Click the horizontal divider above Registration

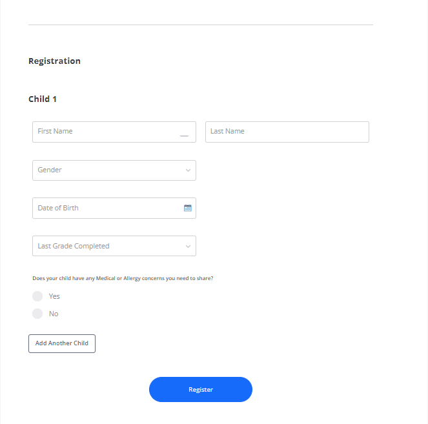200,25
